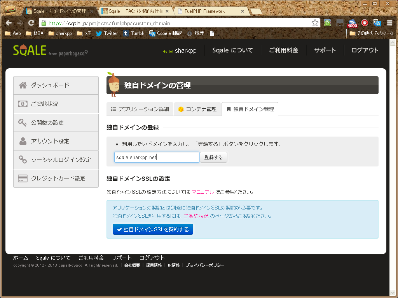Click sharkpp username in header
Screen dimensions: 398x298
click(186, 50)
